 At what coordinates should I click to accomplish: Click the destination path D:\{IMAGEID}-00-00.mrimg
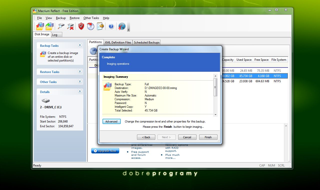pos(161,88)
